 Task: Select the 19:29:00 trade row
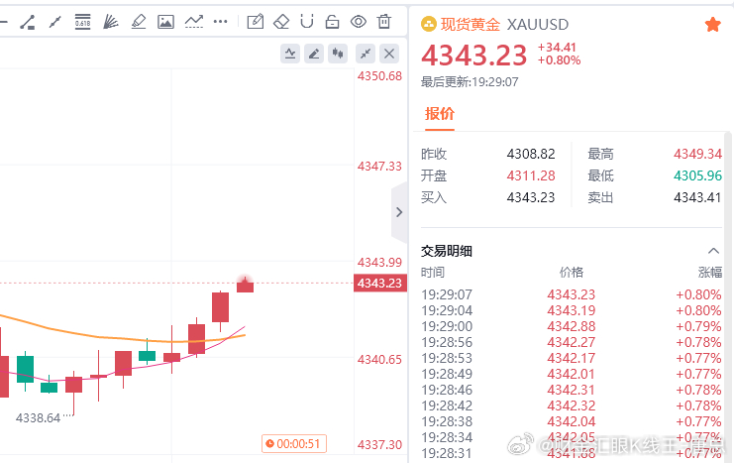[x=572, y=326]
